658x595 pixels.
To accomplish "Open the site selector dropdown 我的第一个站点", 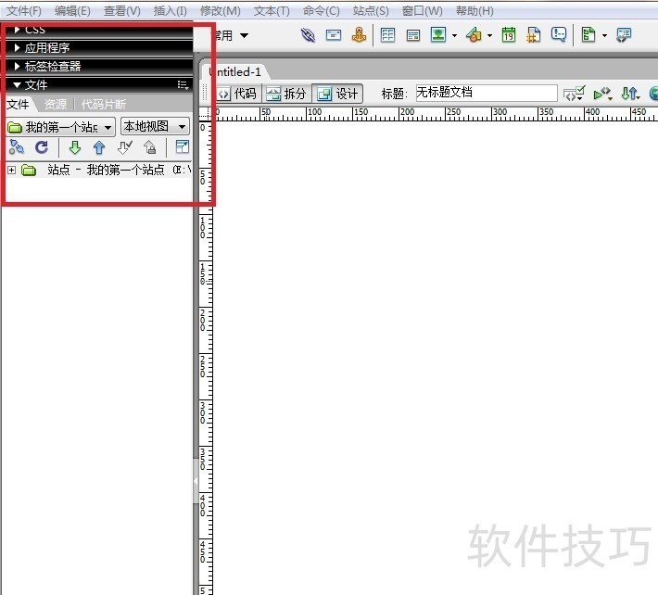I will [x=60, y=127].
